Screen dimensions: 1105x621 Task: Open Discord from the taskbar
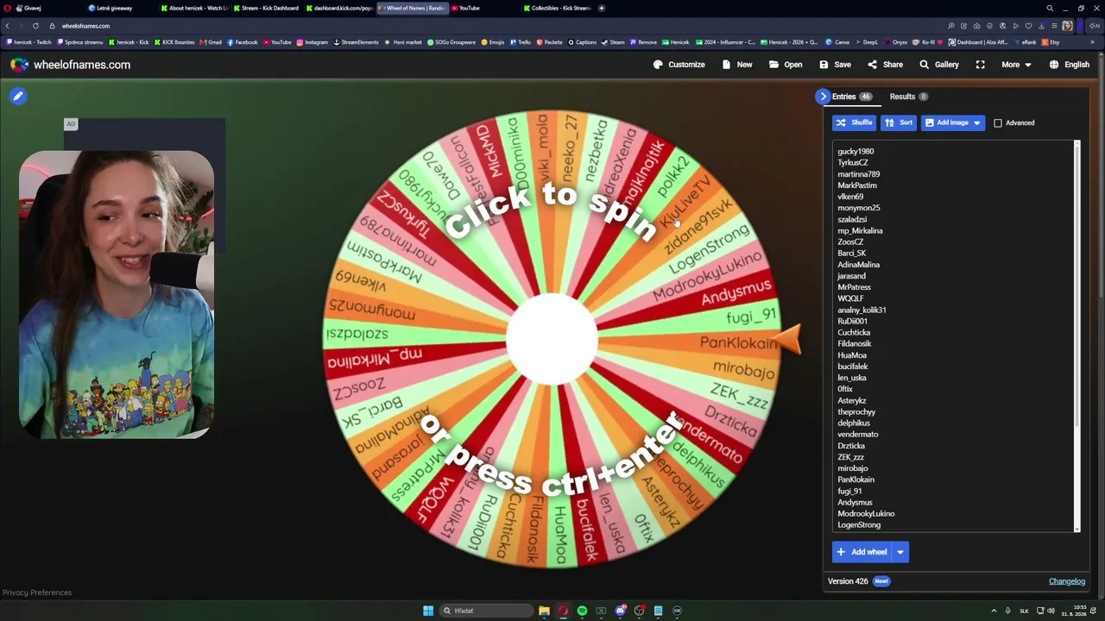click(620, 611)
